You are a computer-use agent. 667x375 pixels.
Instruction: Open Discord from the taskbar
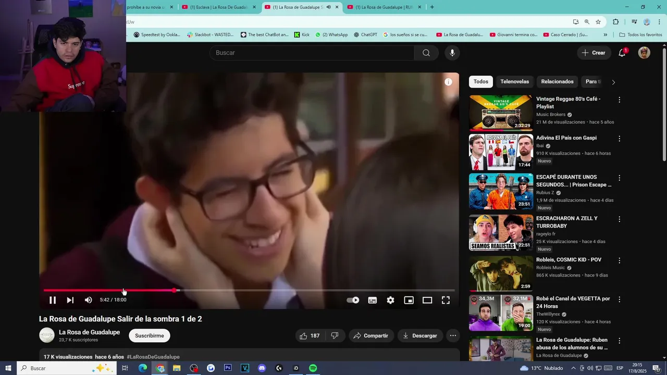pos(262,368)
